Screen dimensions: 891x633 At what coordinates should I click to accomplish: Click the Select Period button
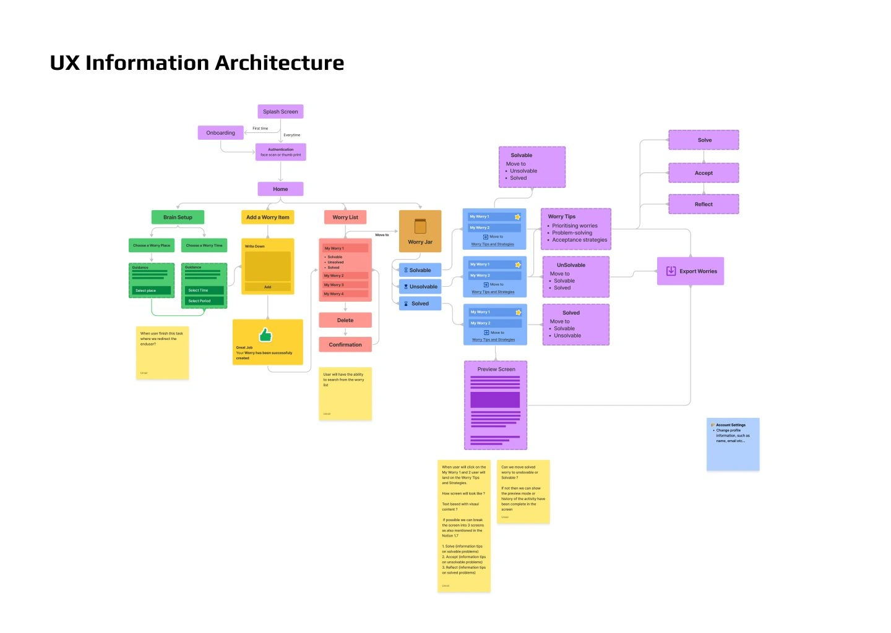(x=204, y=301)
